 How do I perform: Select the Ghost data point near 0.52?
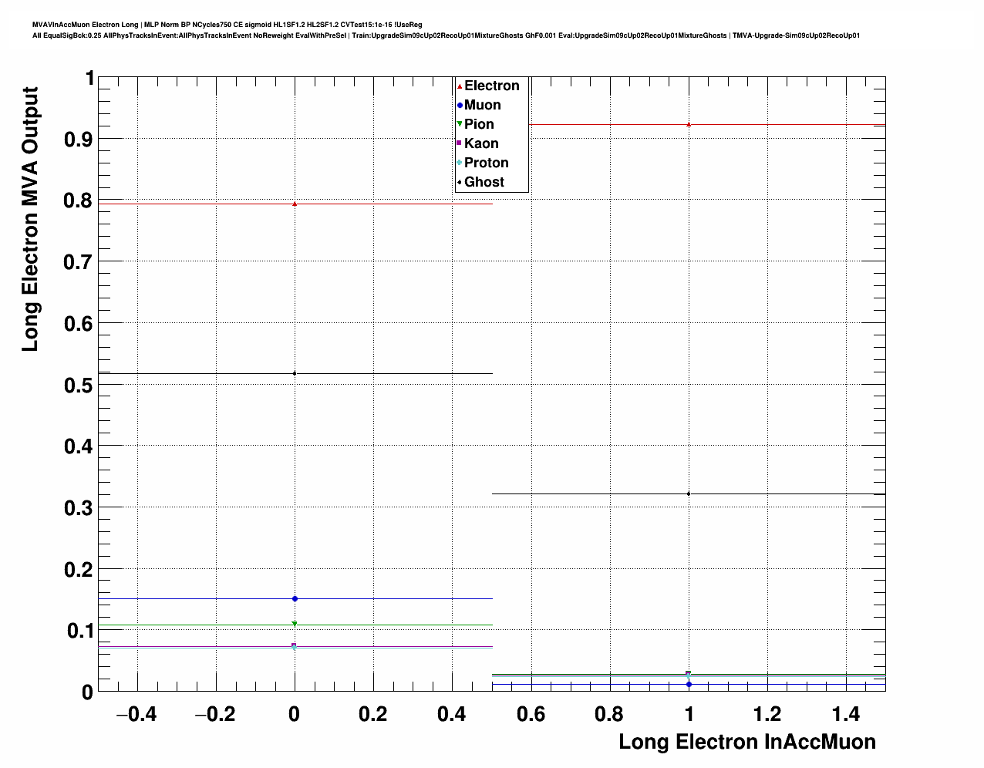click(x=295, y=373)
